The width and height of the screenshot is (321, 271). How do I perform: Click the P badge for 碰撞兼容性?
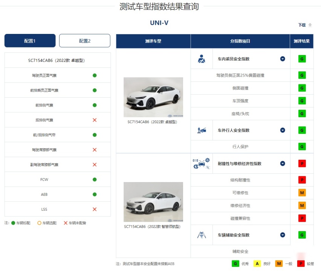point(302,218)
